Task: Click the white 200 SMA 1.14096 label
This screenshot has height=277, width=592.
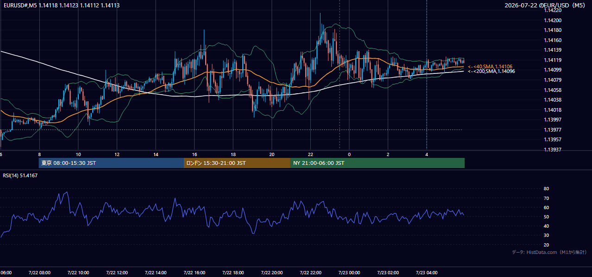Action: tap(491, 71)
